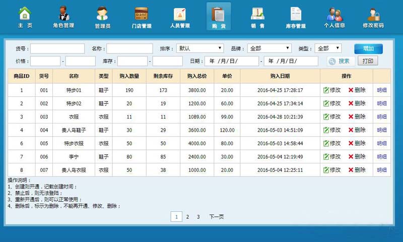Viewport: 403px width, 242px height.
Task: Expand the 排序 sort dropdown
Action: (199, 48)
